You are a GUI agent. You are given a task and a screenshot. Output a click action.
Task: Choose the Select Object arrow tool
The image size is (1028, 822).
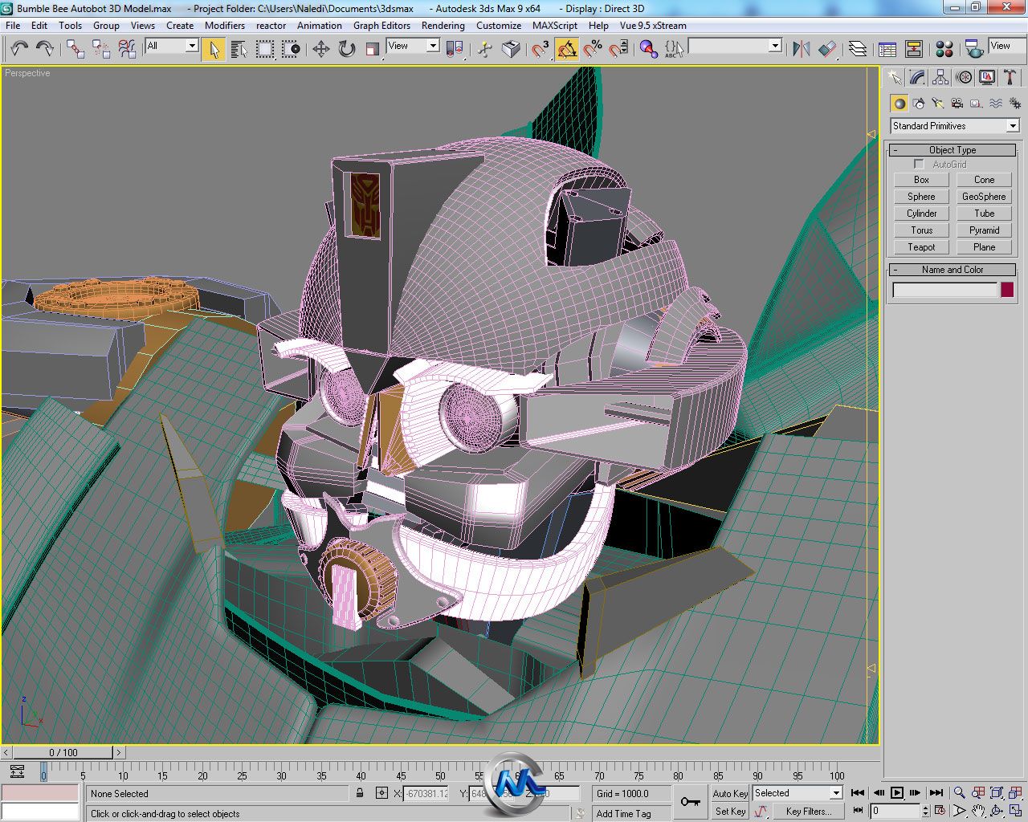[214, 49]
